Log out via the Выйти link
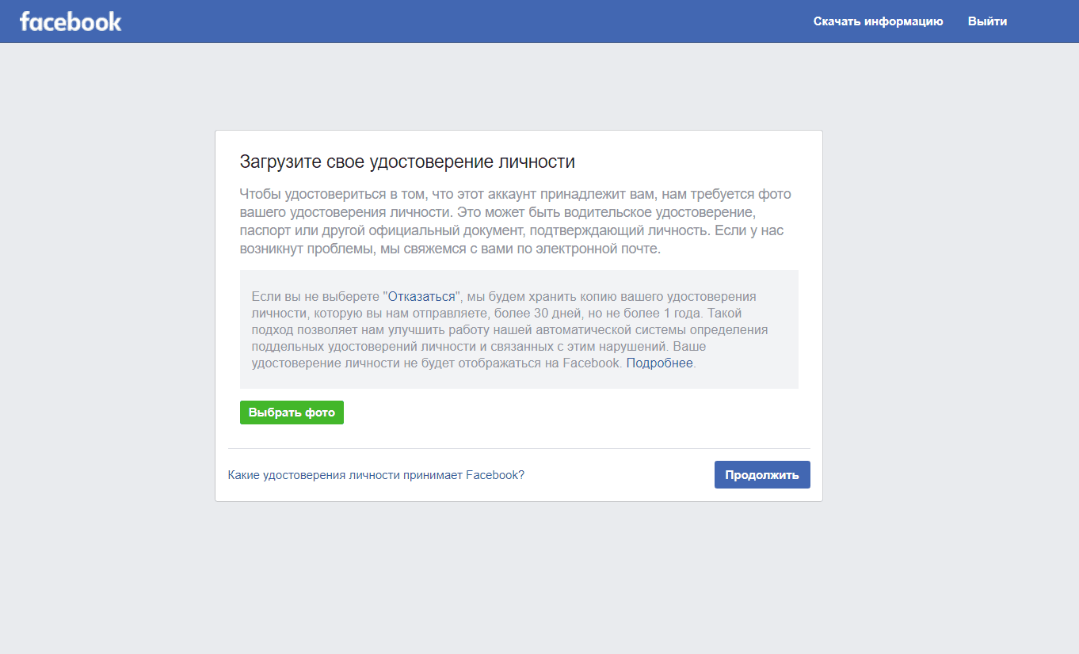 [987, 21]
